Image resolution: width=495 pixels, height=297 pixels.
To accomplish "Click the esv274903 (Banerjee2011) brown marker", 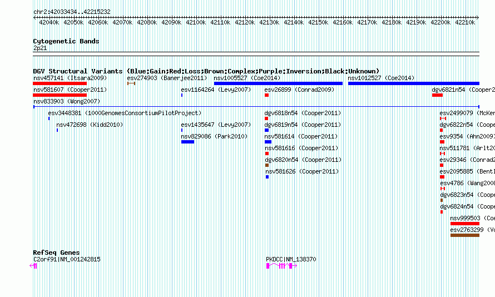I will click(x=131, y=83).
